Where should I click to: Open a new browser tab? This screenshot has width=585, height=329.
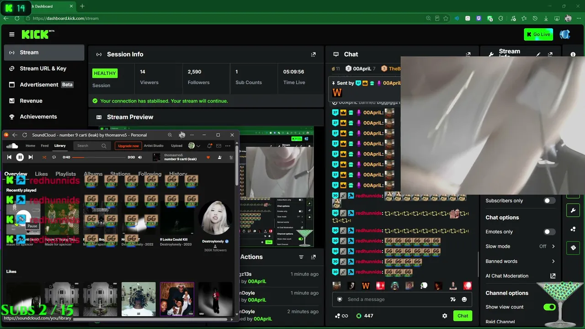coord(82,6)
